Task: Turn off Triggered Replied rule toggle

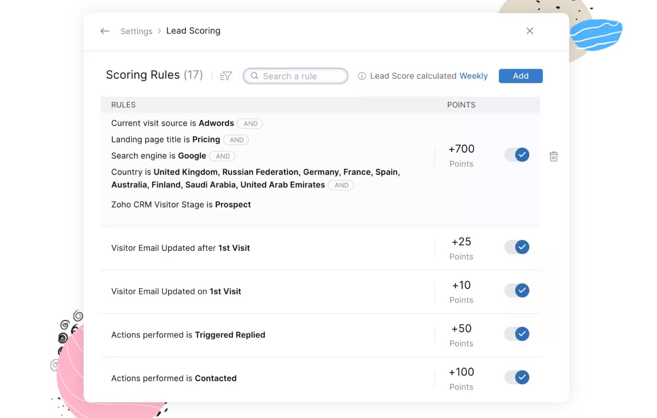Action: click(517, 334)
